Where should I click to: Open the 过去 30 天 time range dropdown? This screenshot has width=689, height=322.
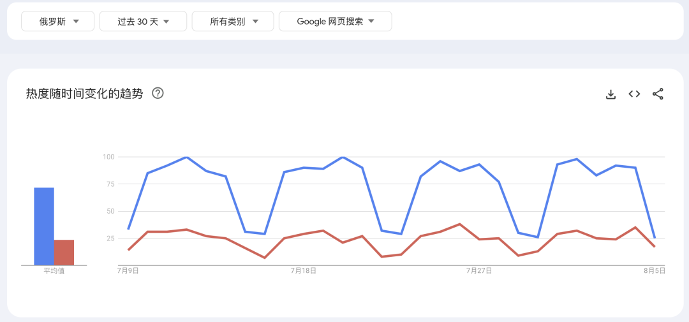(x=143, y=21)
